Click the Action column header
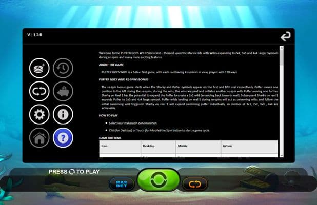This screenshot has width=317, height=205. pos(227,145)
